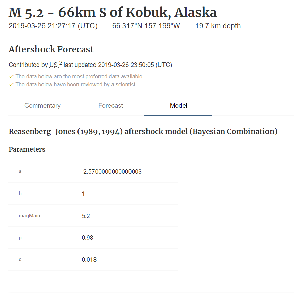Click the checkmark beside most preferred data
The image size is (294, 293).
(11, 77)
